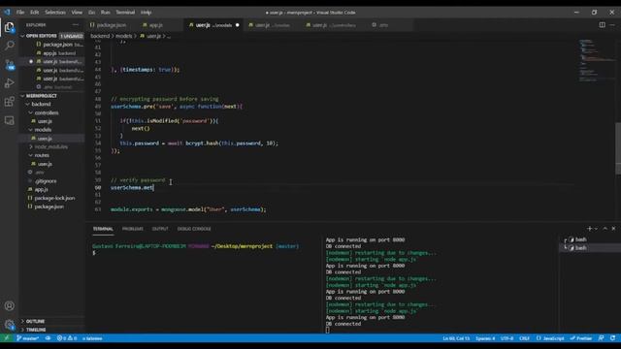Open the Manage gear icon

click(x=9, y=325)
